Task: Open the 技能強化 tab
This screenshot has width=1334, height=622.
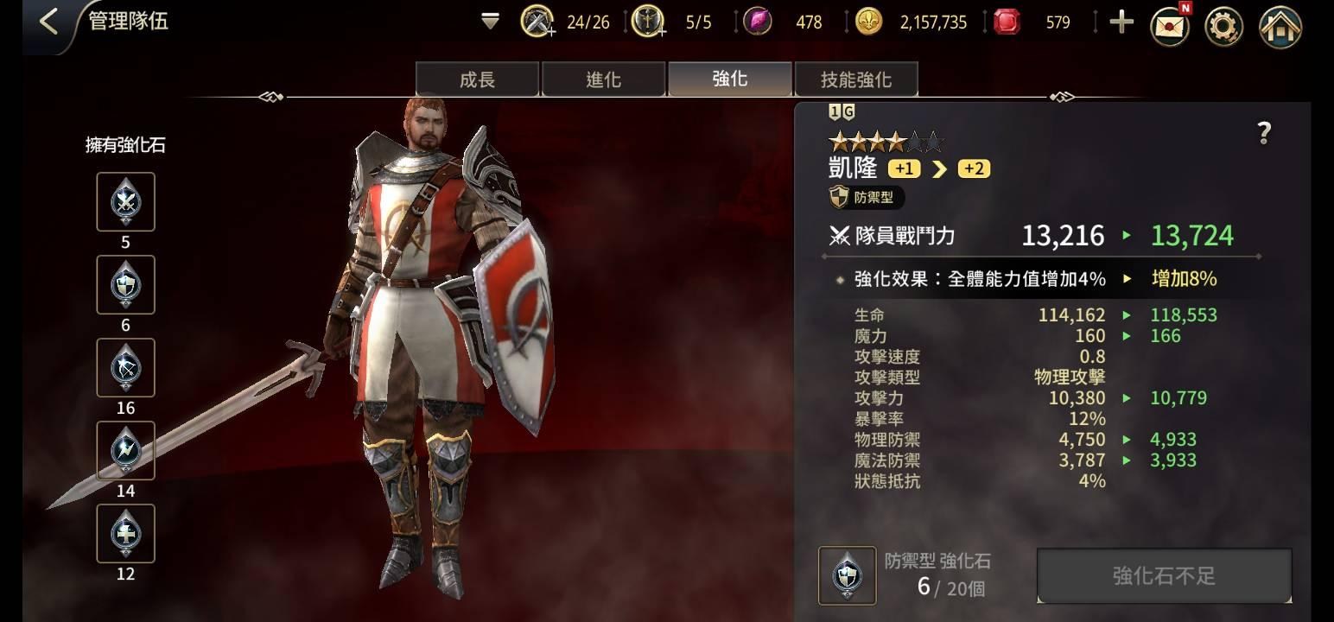Action: 855,79
